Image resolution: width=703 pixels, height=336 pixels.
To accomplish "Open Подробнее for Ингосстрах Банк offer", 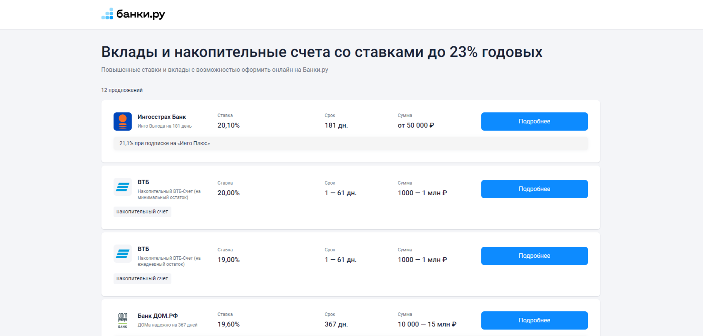I will click(x=534, y=121).
